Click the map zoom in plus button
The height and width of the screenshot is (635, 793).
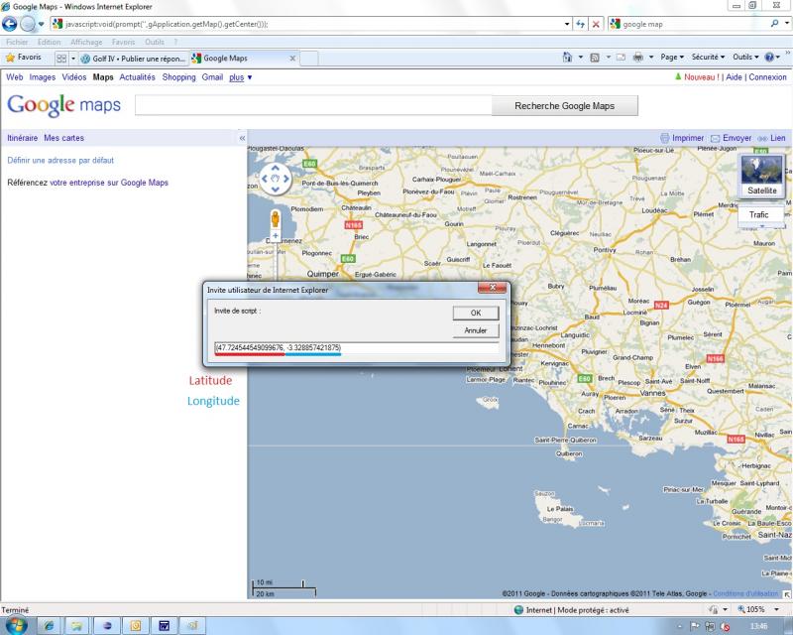pos(276,236)
